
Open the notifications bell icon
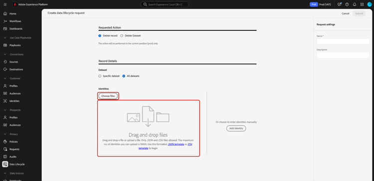point(355,4)
